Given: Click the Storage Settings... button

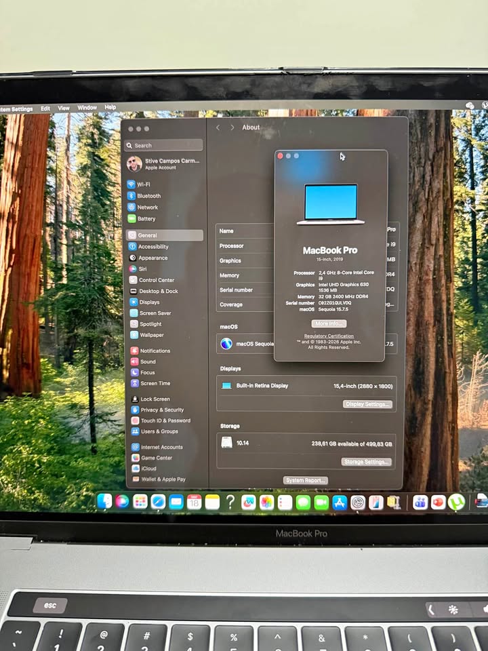Looking at the screenshot, I should [x=367, y=462].
